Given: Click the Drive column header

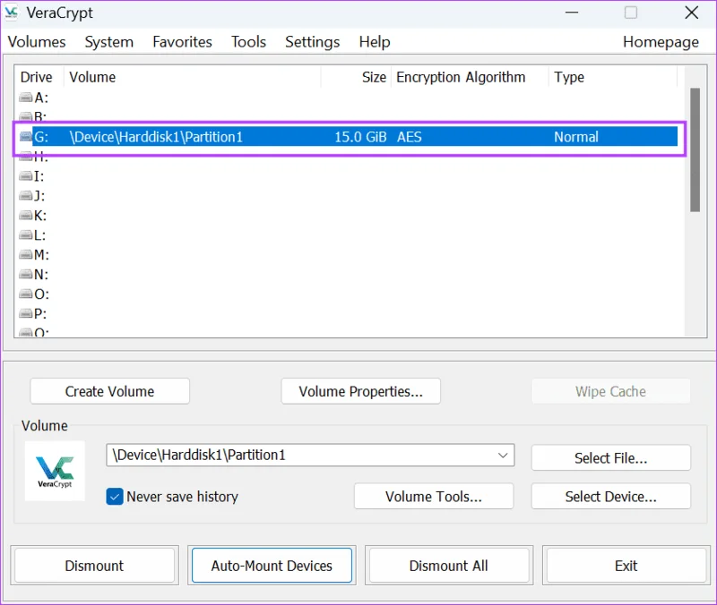Looking at the screenshot, I should [x=37, y=77].
